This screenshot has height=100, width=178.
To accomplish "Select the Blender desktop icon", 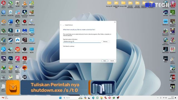I will [4, 22].
